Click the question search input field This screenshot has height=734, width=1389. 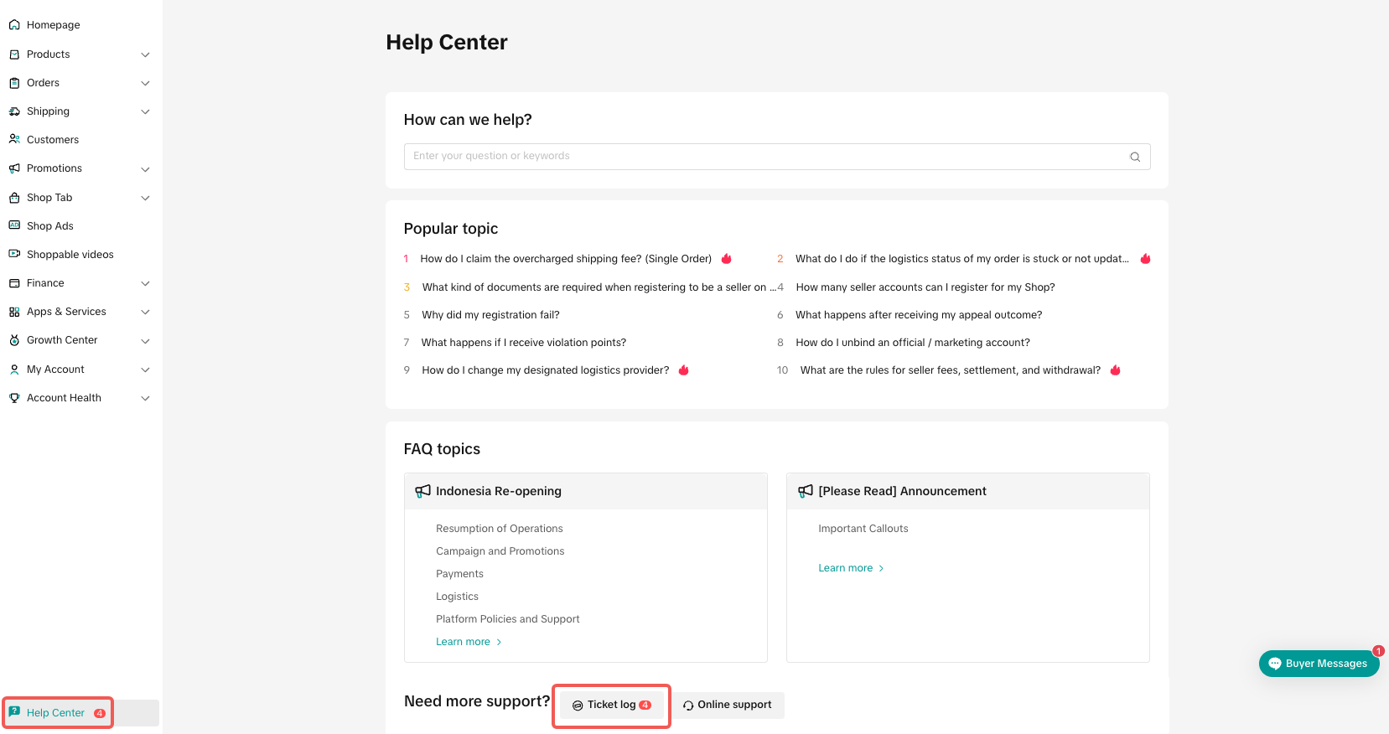[763, 157]
